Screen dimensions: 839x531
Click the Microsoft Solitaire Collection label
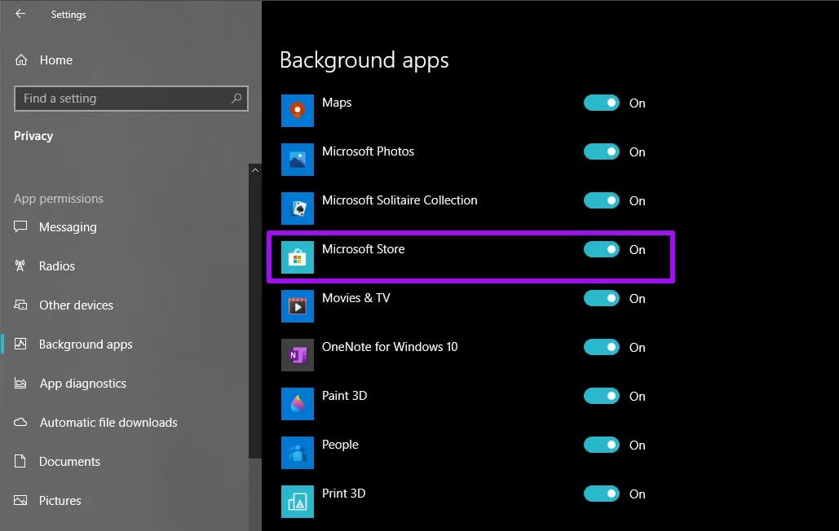(400, 200)
